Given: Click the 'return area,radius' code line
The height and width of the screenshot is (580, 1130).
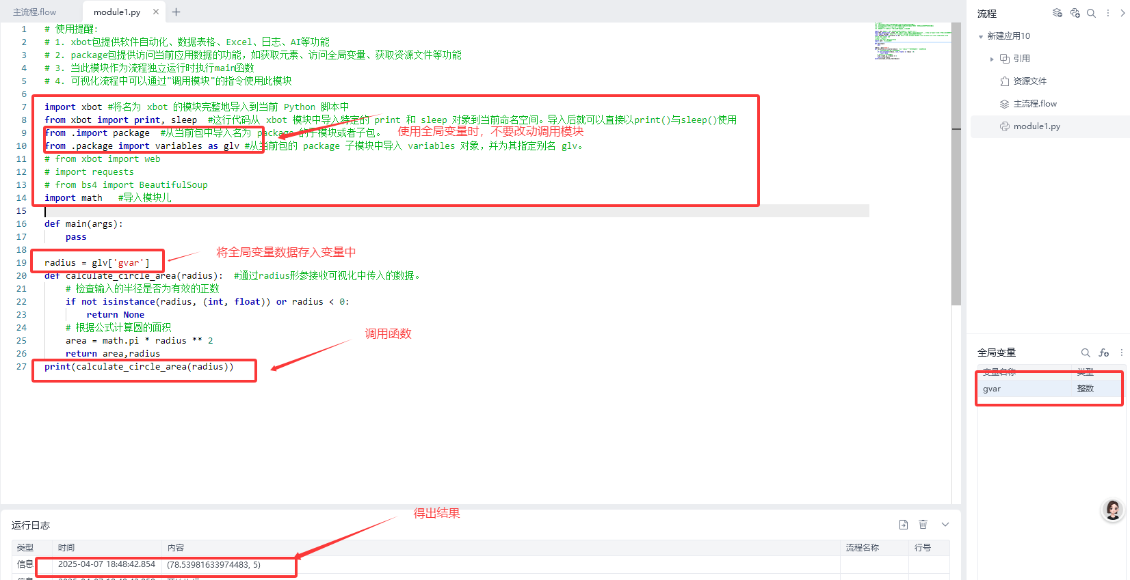Looking at the screenshot, I should pos(113,354).
